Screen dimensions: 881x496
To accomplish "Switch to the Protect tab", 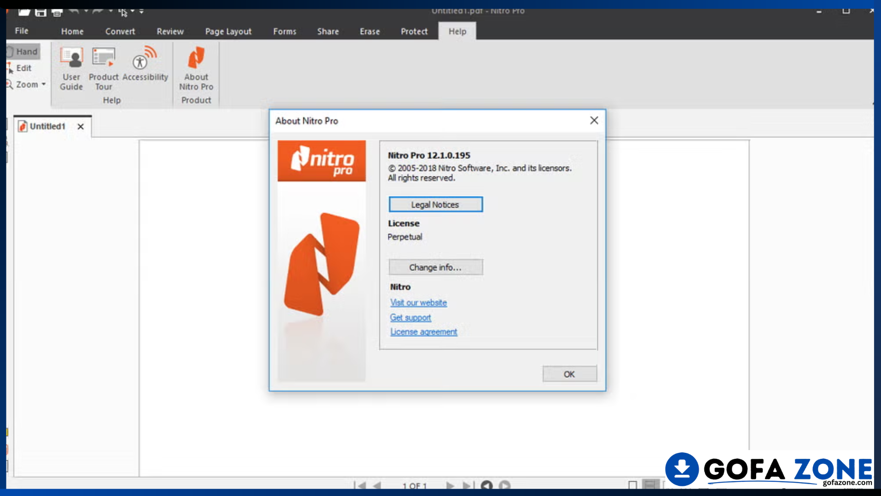I will point(414,31).
